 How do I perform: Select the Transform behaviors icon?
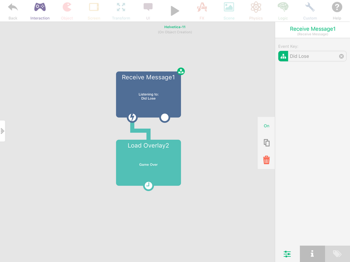pos(121,11)
